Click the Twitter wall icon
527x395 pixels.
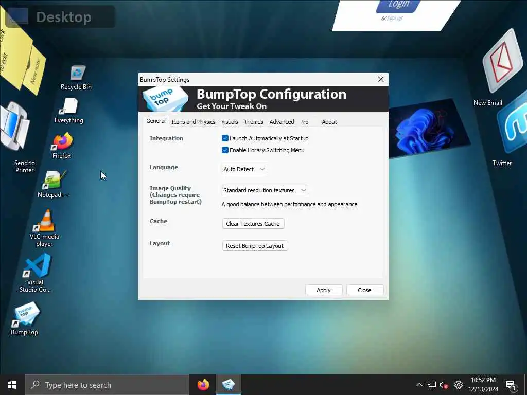tap(512, 125)
